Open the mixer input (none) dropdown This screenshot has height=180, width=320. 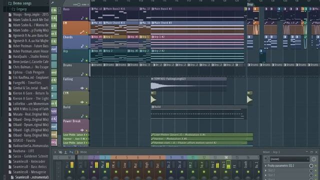click(x=289, y=159)
